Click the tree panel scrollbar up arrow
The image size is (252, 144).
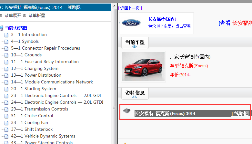[x=114, y=6]
